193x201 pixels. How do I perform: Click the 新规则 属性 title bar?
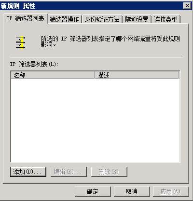(x=92, y=6)
